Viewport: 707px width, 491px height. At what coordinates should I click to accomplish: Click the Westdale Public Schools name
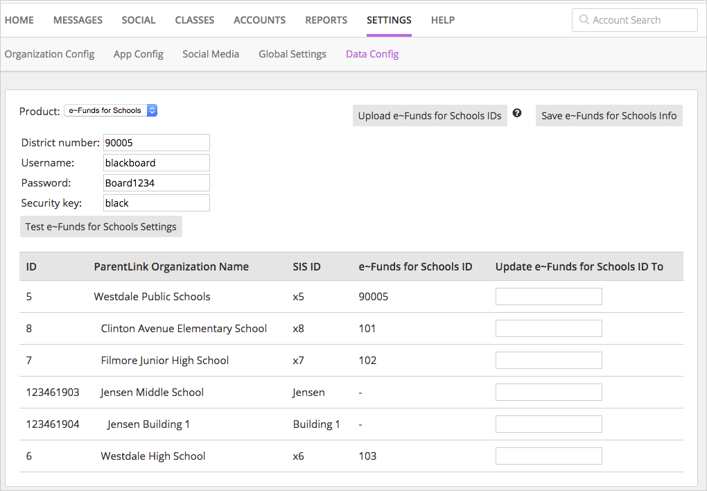tap(152, 297)
